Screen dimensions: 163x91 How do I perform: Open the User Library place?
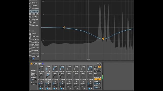[x=34, y=36]
